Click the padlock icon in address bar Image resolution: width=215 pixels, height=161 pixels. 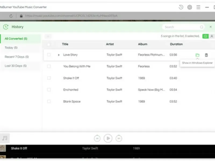21,16
